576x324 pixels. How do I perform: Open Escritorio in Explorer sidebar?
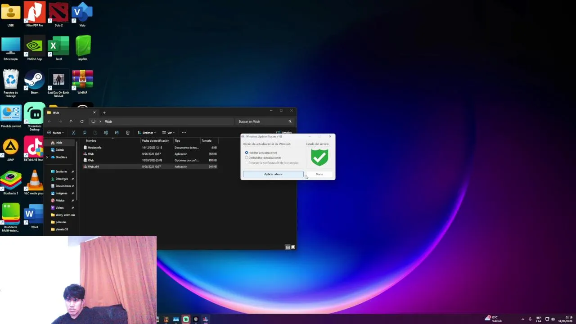[x=61, y=171]
